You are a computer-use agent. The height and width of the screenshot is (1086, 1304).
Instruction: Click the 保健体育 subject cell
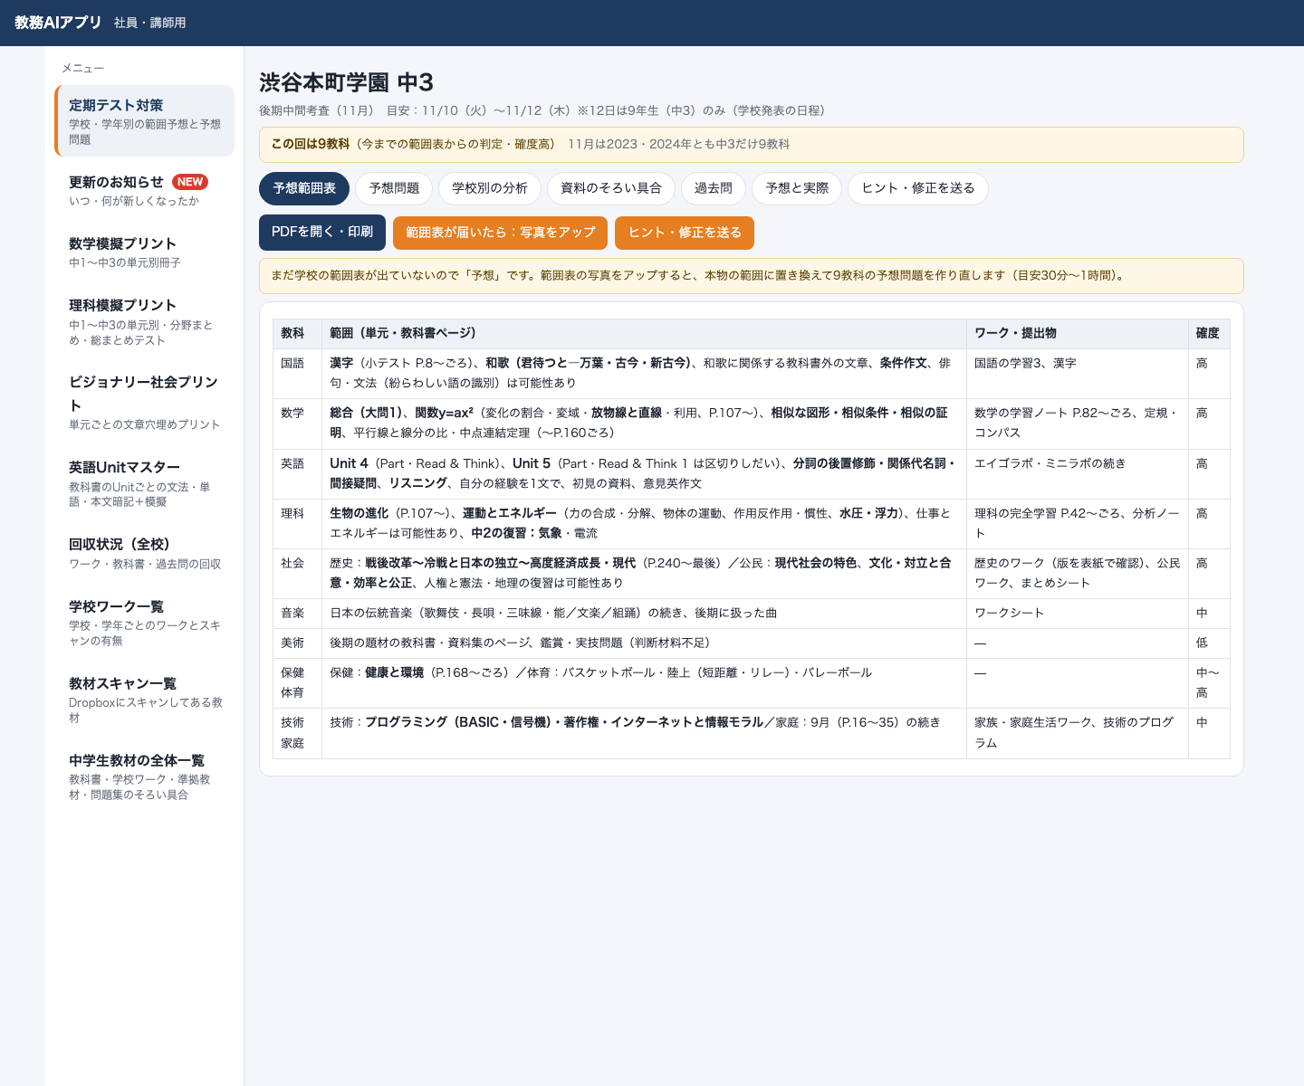point(297,683)
